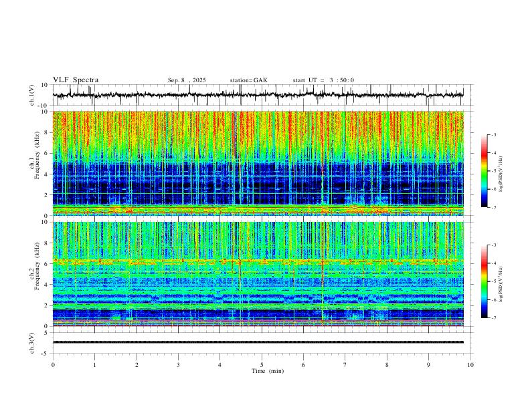
Task: Click the ch.2 spectrogram panel
Action: [x=258, y=274]
